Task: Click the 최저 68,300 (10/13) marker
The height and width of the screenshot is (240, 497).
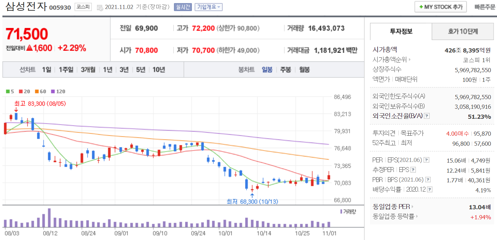Action: pyautogui.click(x=252, y=201)
